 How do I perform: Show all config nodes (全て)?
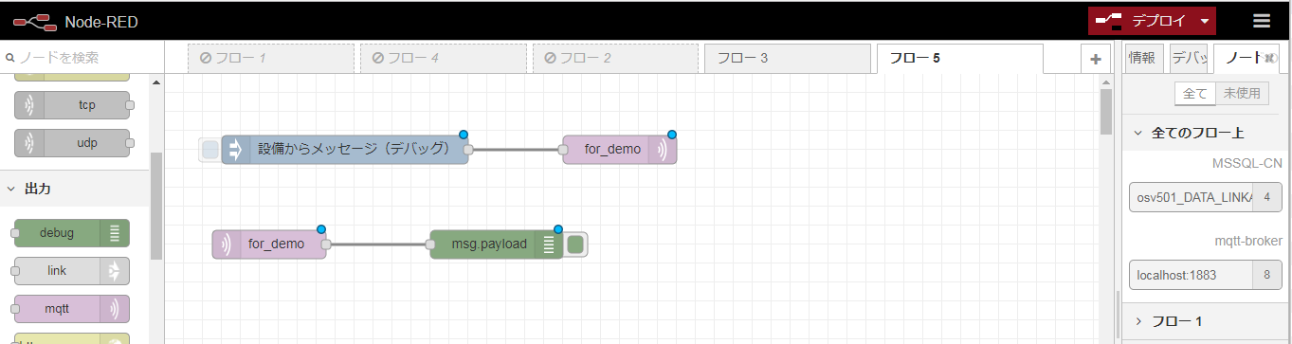tap(1194, 93)
